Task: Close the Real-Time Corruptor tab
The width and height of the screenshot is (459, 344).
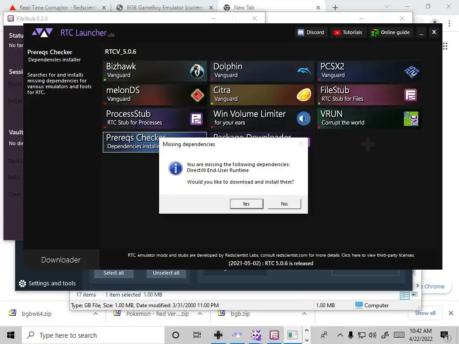Action: (x=104, y=8)
